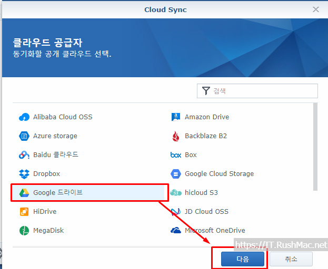Select Google 드라이브 label
The height and width of the screenshot is (269, 328).
(58, 193)
